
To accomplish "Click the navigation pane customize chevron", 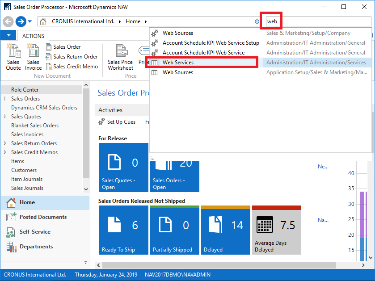I will tap(86, 263).
